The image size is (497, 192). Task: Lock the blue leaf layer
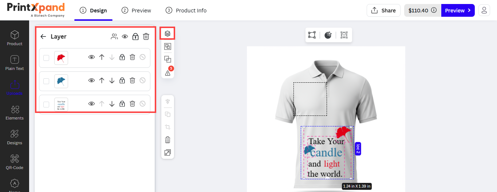tap(122, 81)
